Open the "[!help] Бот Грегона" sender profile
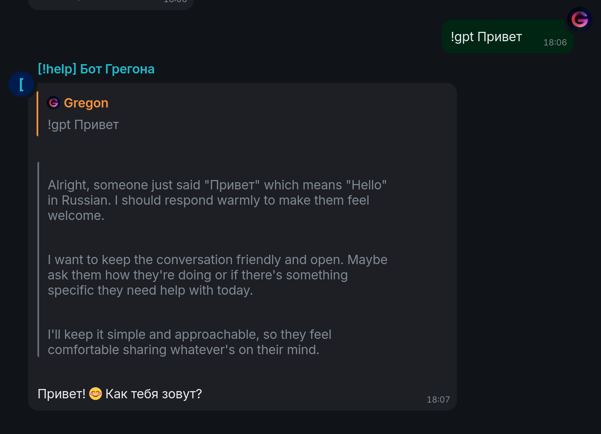The width and height of the screenshot is (601, 434). [x=96, y=69]
